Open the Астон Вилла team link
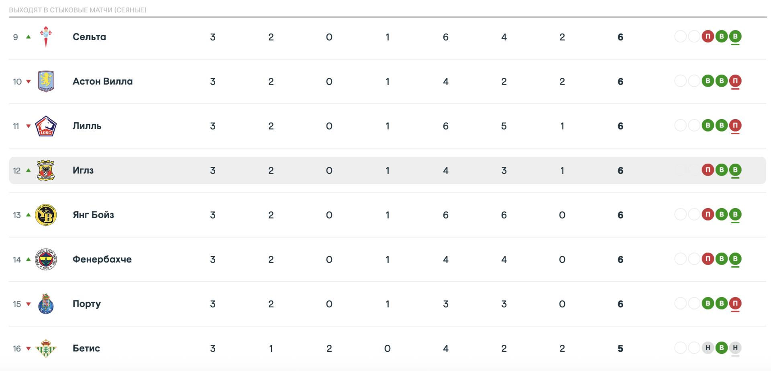This screenshot has width=771, height=371. [102, 81]
